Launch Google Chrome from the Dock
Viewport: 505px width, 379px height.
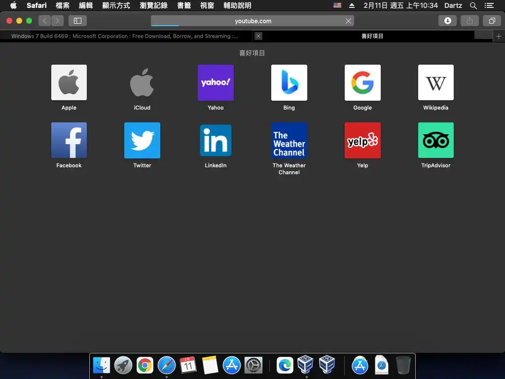click(x=144, y=365)
